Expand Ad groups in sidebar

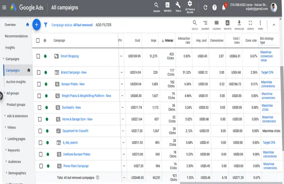click(x=5, y=93)
